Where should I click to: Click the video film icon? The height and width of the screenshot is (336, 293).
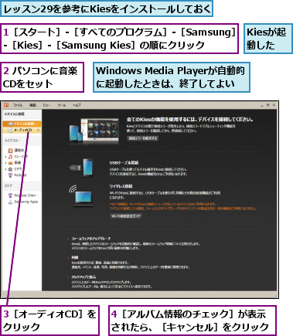click(x=10, y=169)
